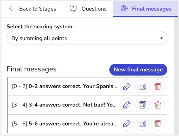Click the target icon beside Final messages

124,8
